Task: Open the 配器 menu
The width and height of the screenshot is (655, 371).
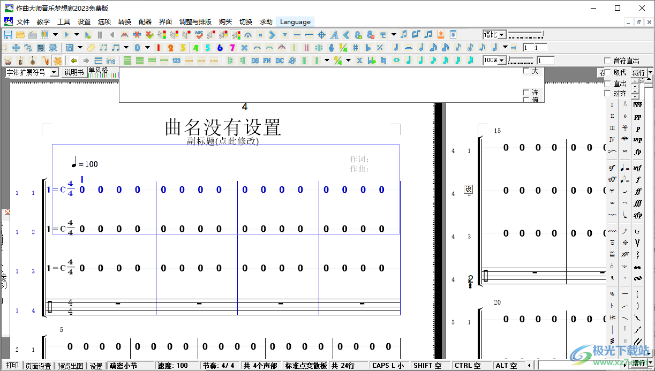Action: click(145, 21)
